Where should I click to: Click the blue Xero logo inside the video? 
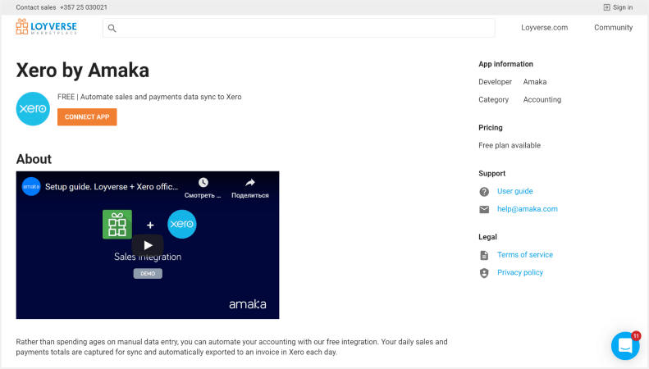tap(181, 224)
